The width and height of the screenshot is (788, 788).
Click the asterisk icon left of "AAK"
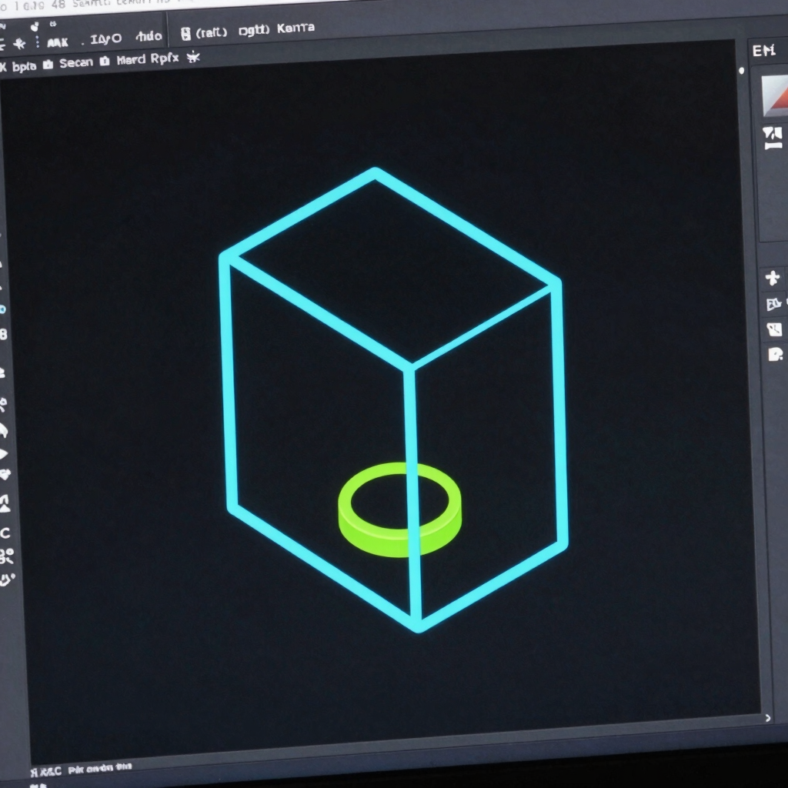(x=19, y=44)
